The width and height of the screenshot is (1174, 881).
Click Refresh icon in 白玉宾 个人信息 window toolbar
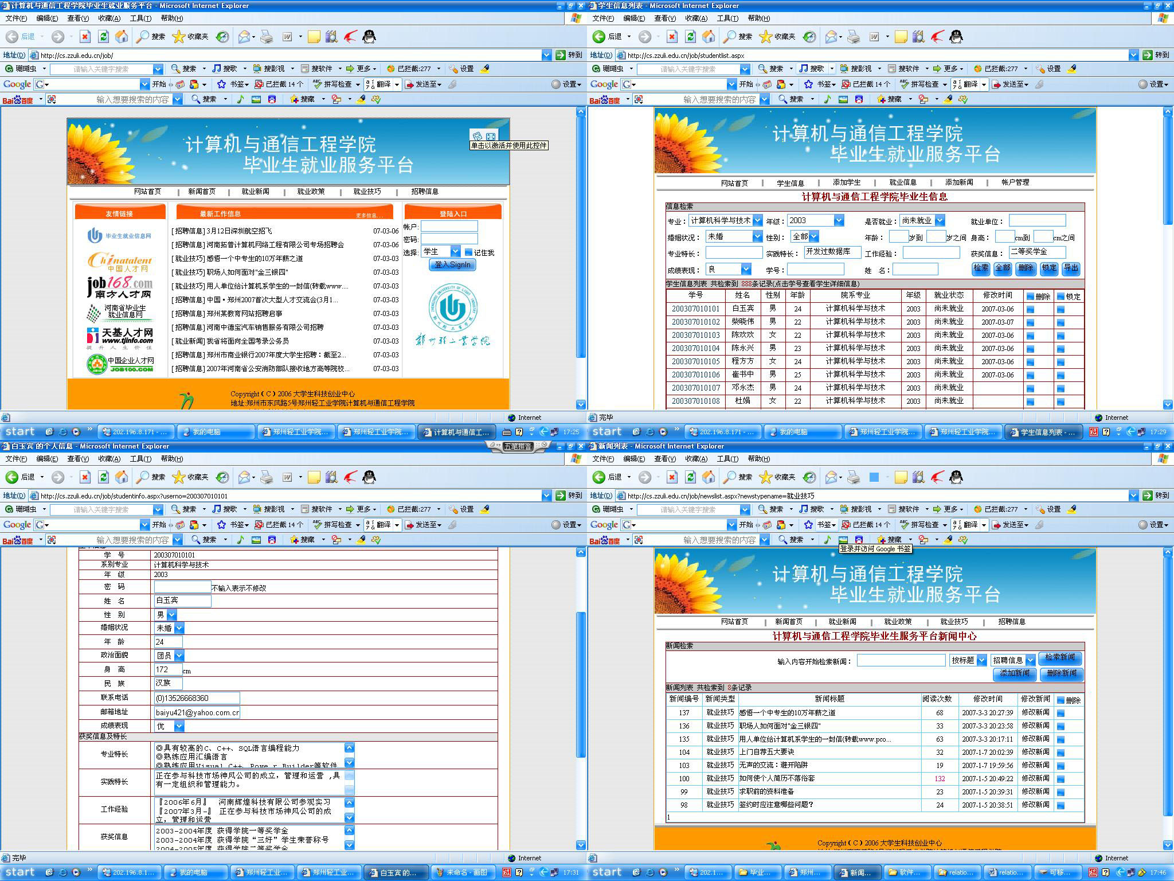click(103, 477)
